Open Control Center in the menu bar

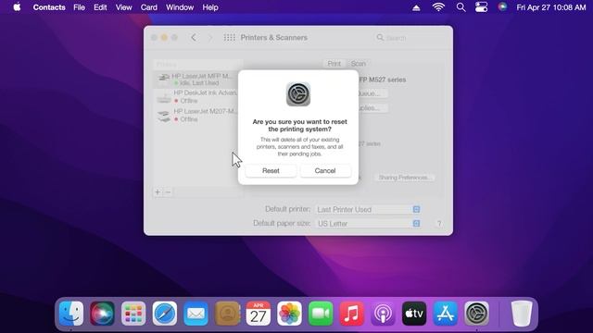click(482, 7)
